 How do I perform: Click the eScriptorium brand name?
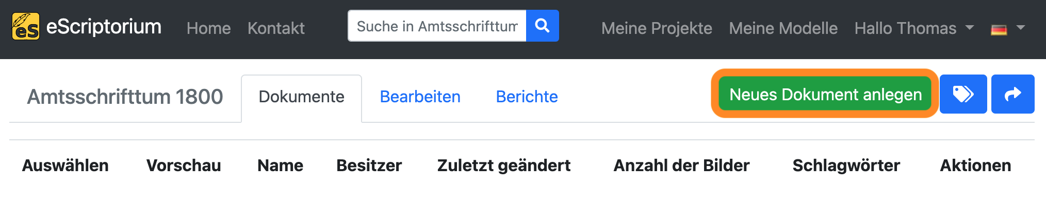coord(104,26)
